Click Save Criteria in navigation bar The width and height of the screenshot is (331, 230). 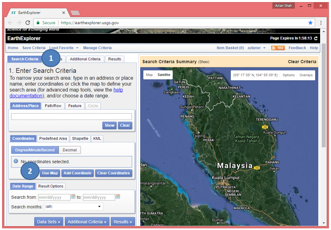click(34, 48)
